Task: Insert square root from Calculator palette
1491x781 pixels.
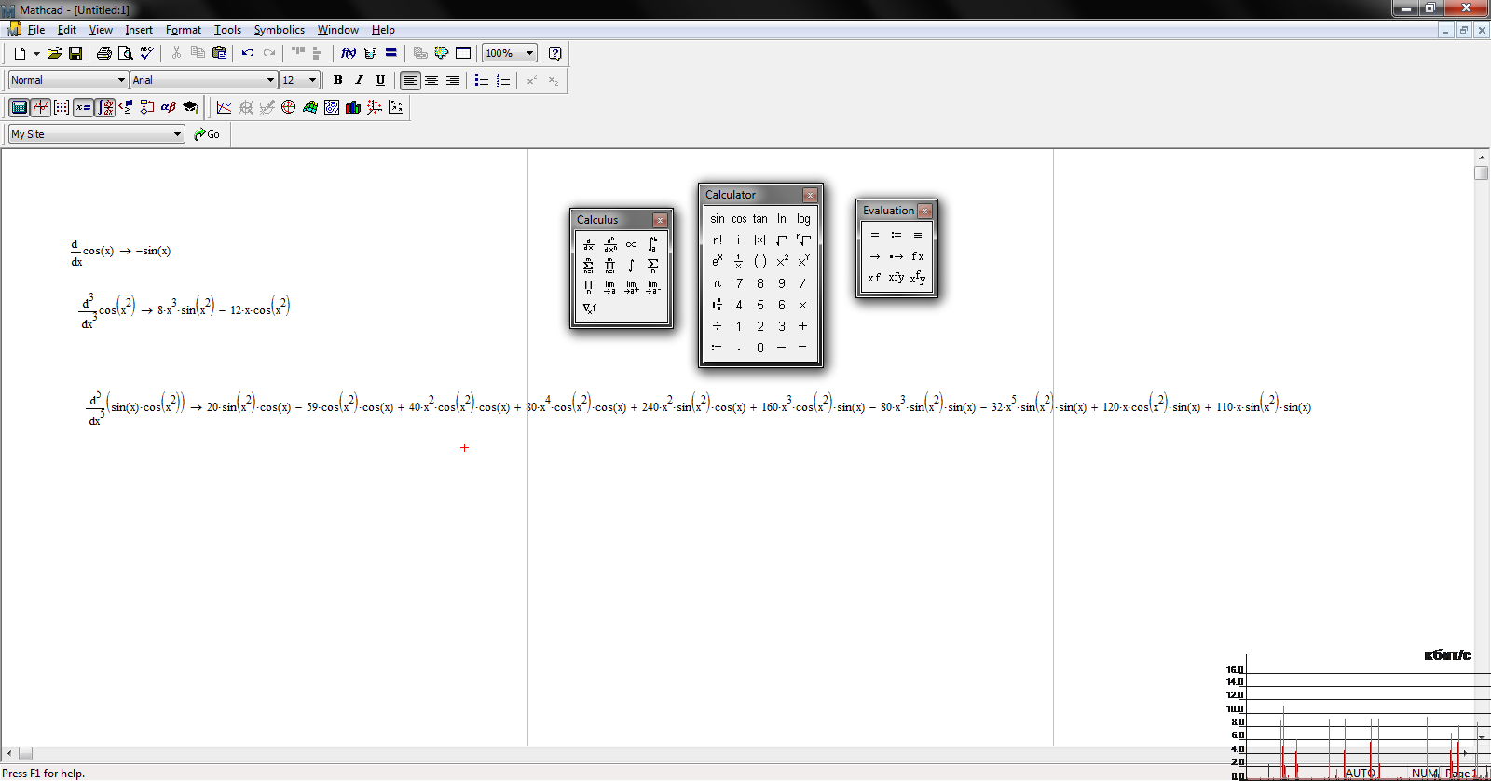Action: pos(782,240)
